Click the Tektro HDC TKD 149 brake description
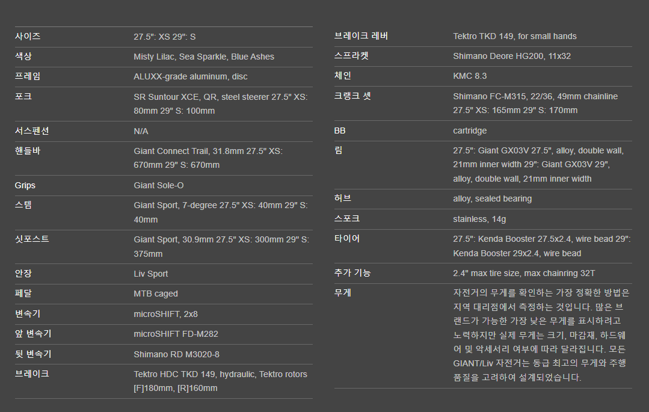 click(x=220, y=381)
